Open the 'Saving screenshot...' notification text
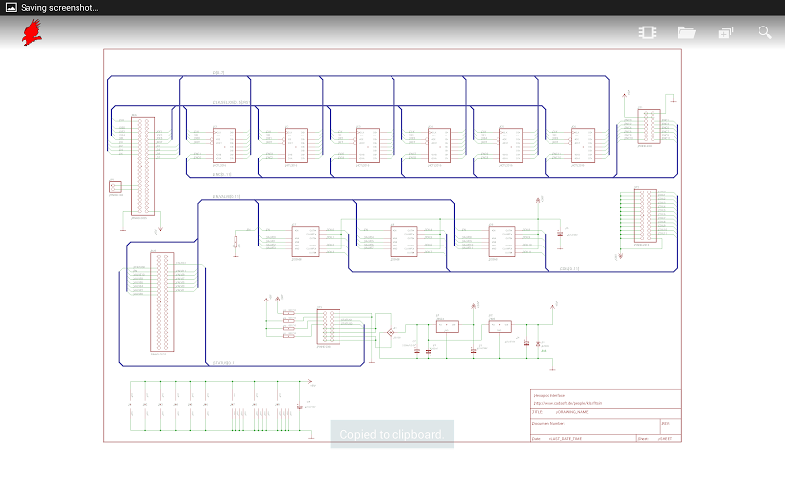 click(x=60, y=8)
